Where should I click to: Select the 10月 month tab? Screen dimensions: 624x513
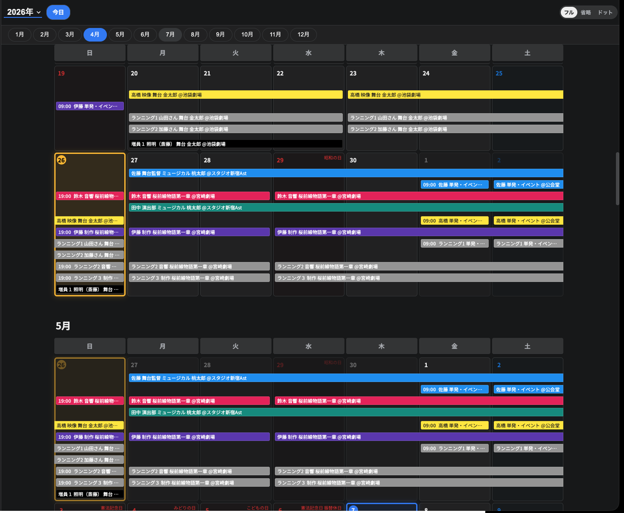(247, 34)
